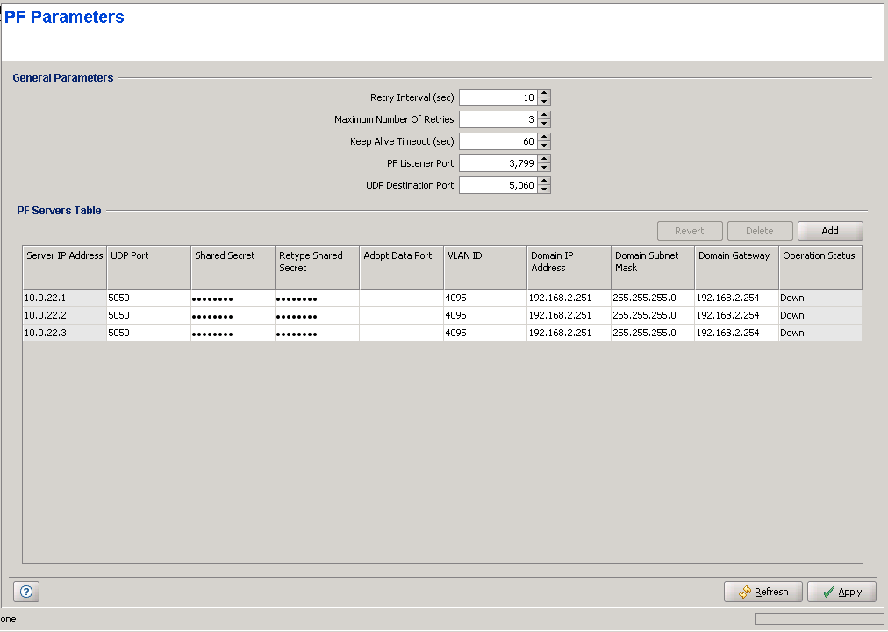The image size is (888, 632).
Task: Increase PF Listener Port value
Action: click(x=544, y=160)
